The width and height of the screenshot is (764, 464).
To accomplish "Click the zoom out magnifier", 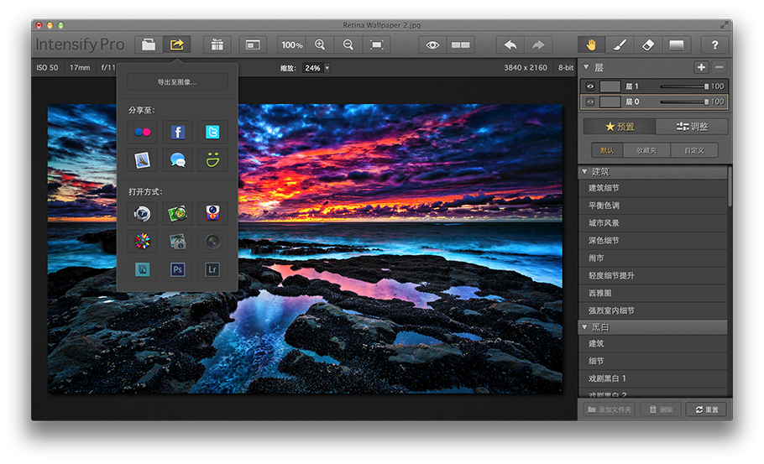I will pyautogui.click(x=348, y=44).
